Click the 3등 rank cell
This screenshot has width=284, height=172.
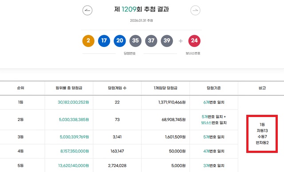(21, 137)
